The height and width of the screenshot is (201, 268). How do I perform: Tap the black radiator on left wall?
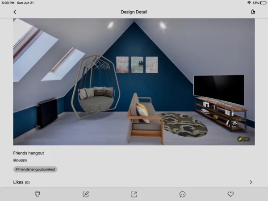point(46,113)
